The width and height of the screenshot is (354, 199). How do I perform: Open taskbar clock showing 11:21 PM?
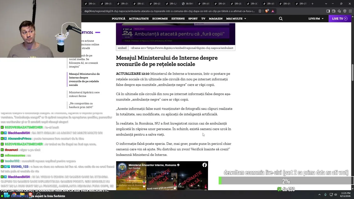(x=346, y=195)
